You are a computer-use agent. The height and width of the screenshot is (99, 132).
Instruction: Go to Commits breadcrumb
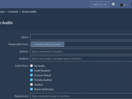pos(13,12)
